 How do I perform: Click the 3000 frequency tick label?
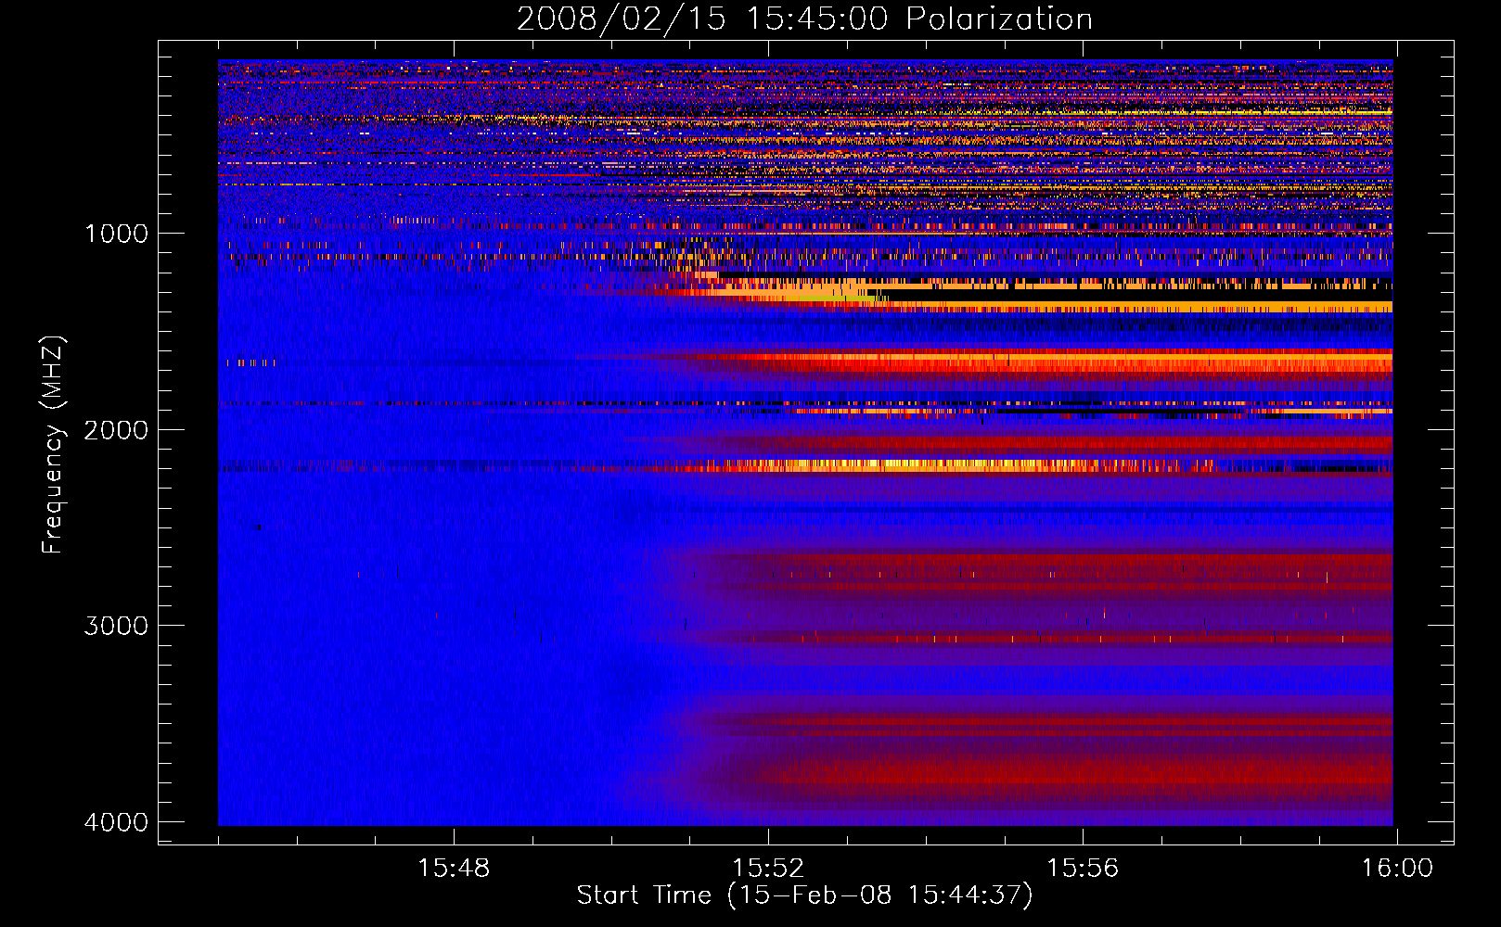[117, 626]
